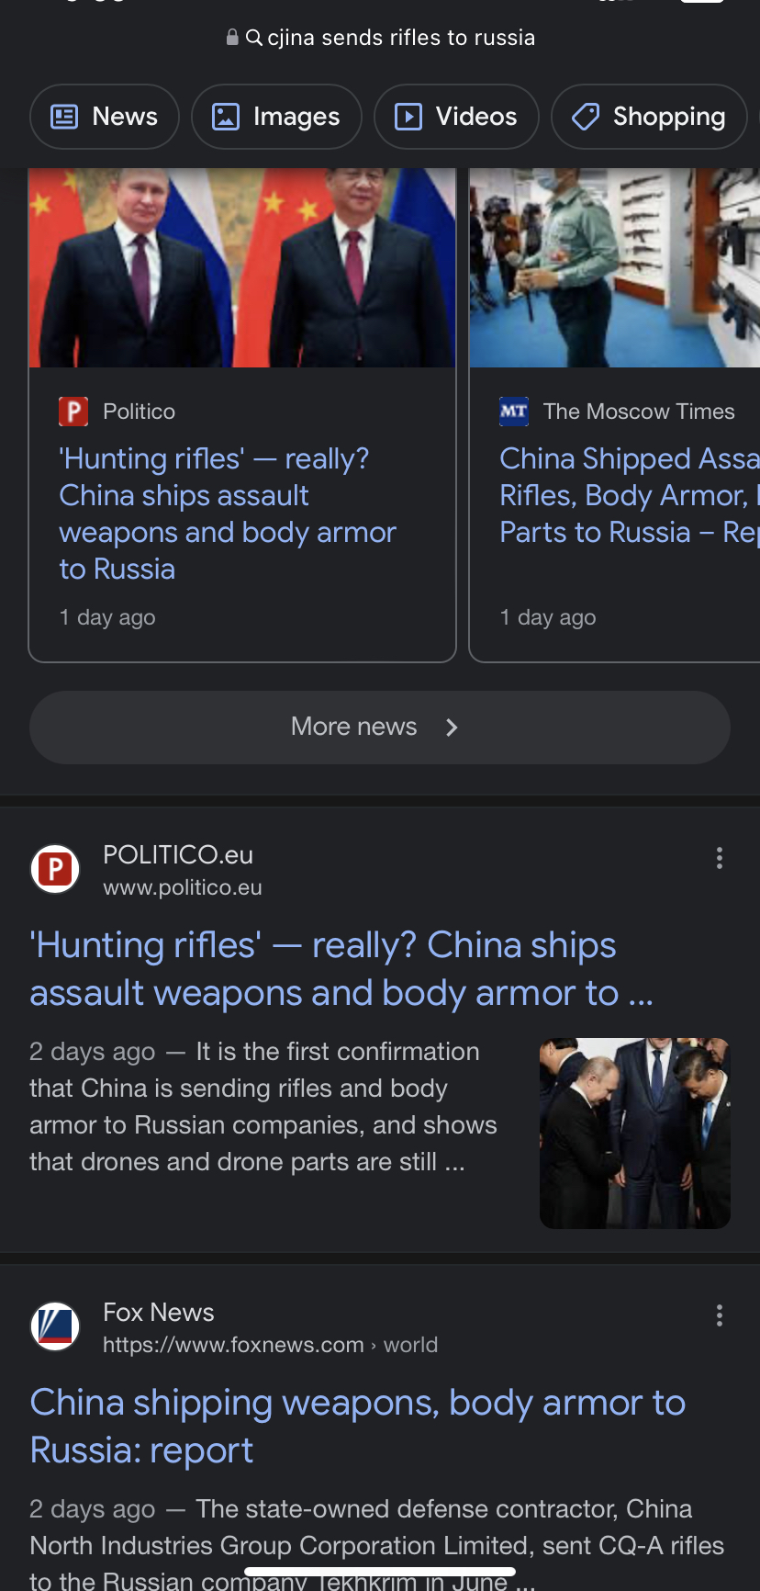Tap the lock icon in address bar
Image resolution: width=760 pixels, height=1591 pixels.
[232, 38]
